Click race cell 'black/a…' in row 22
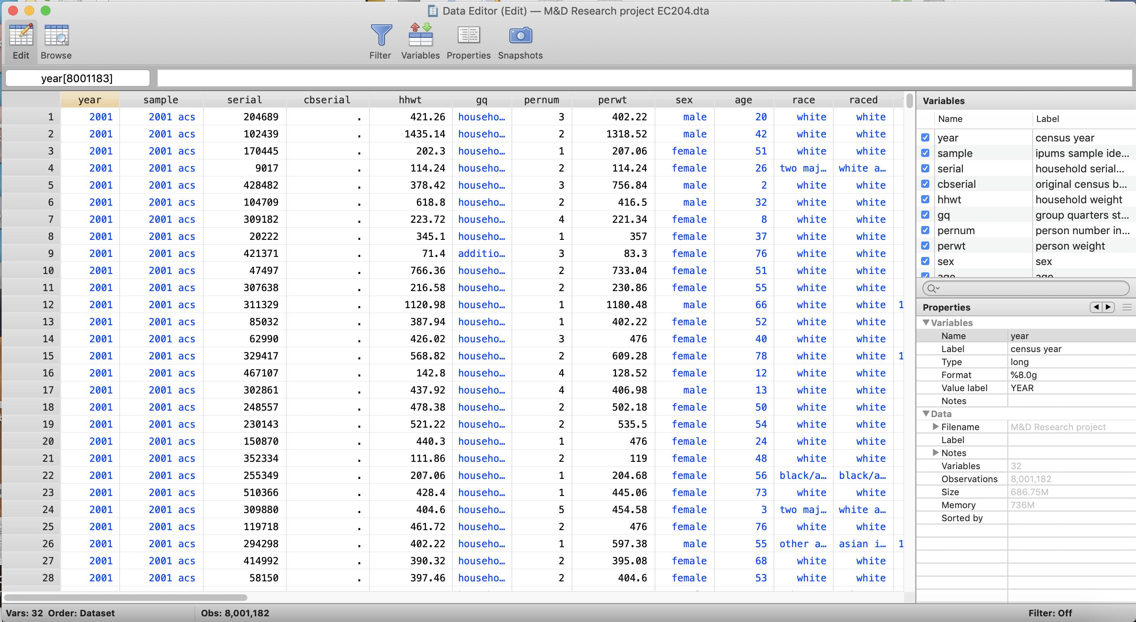1136x622 pixels. pyautogui.click(x=804, y=475)
